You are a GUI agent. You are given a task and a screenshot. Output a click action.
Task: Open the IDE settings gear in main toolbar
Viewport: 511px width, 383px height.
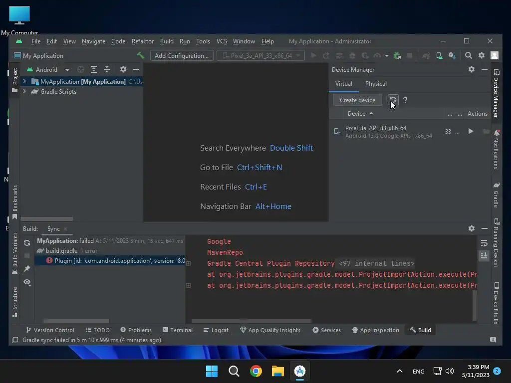(482, 56)
